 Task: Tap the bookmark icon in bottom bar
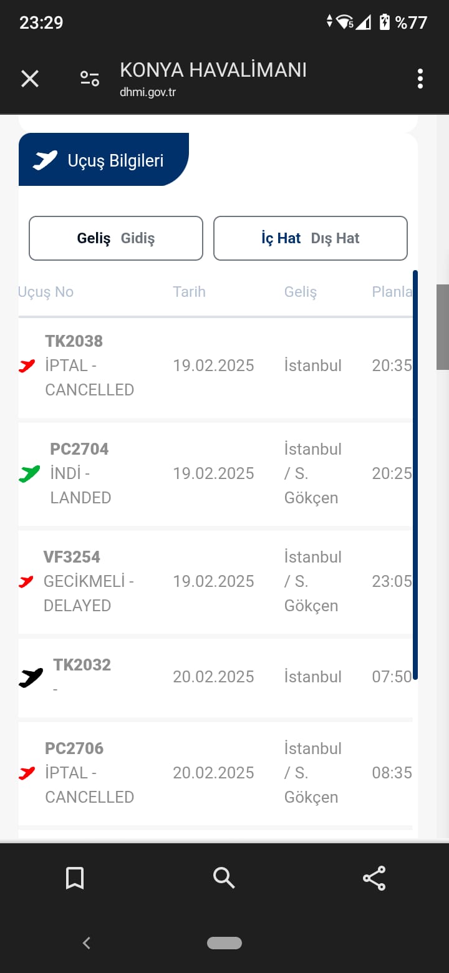[75, 878]
